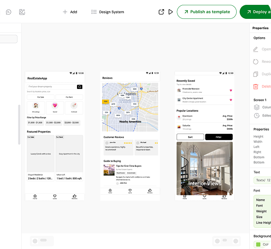
Task: Click Home icon in Reviews screen bottom nav
Action: click(x=110, y=191)
